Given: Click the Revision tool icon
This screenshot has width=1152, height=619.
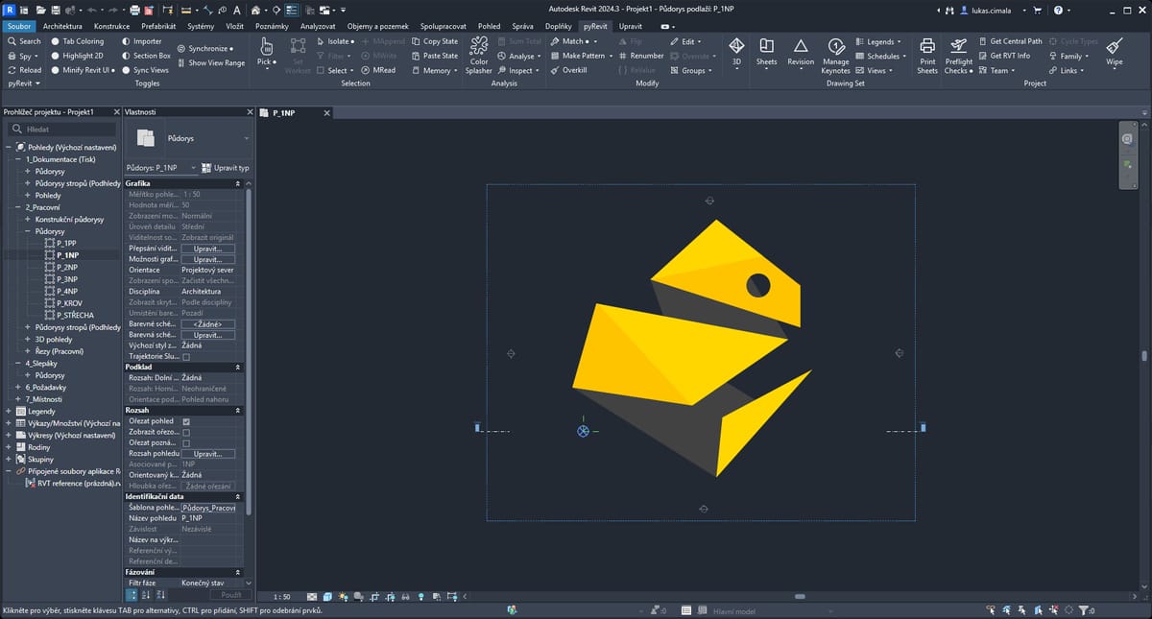Looking at the screenshot, I should (x=801, y=48).
